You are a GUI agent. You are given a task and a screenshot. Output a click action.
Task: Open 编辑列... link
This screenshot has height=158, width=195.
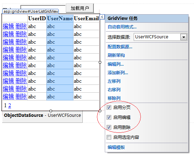(x=116, y=64)
